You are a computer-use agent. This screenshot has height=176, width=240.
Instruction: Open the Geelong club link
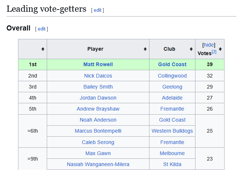172,87
